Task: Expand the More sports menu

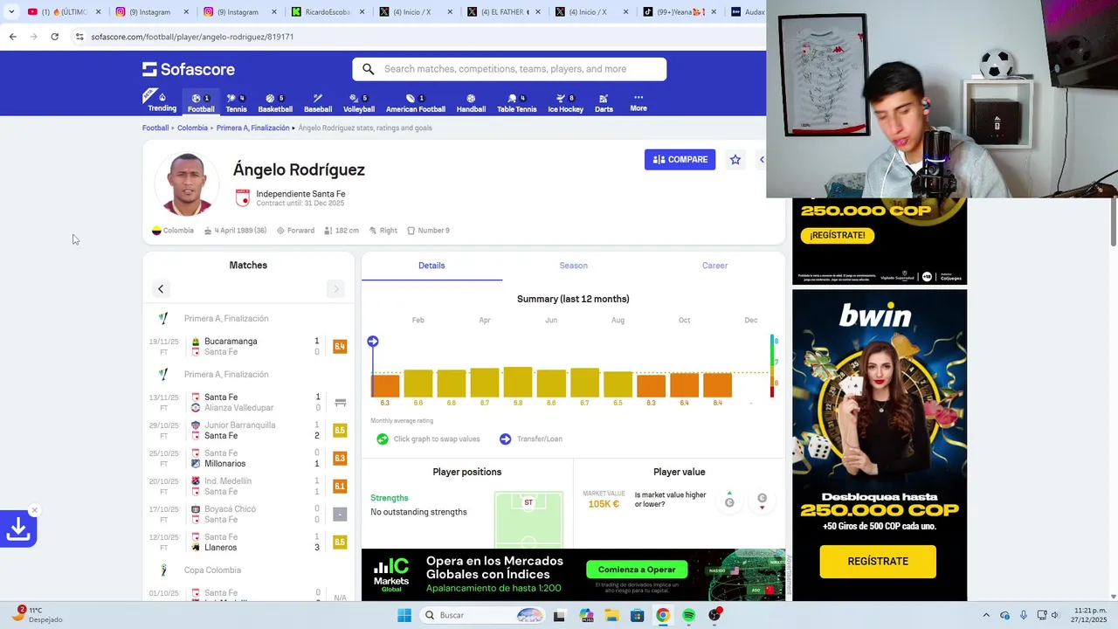Action: pyautogui.click(x=638, y=102)
